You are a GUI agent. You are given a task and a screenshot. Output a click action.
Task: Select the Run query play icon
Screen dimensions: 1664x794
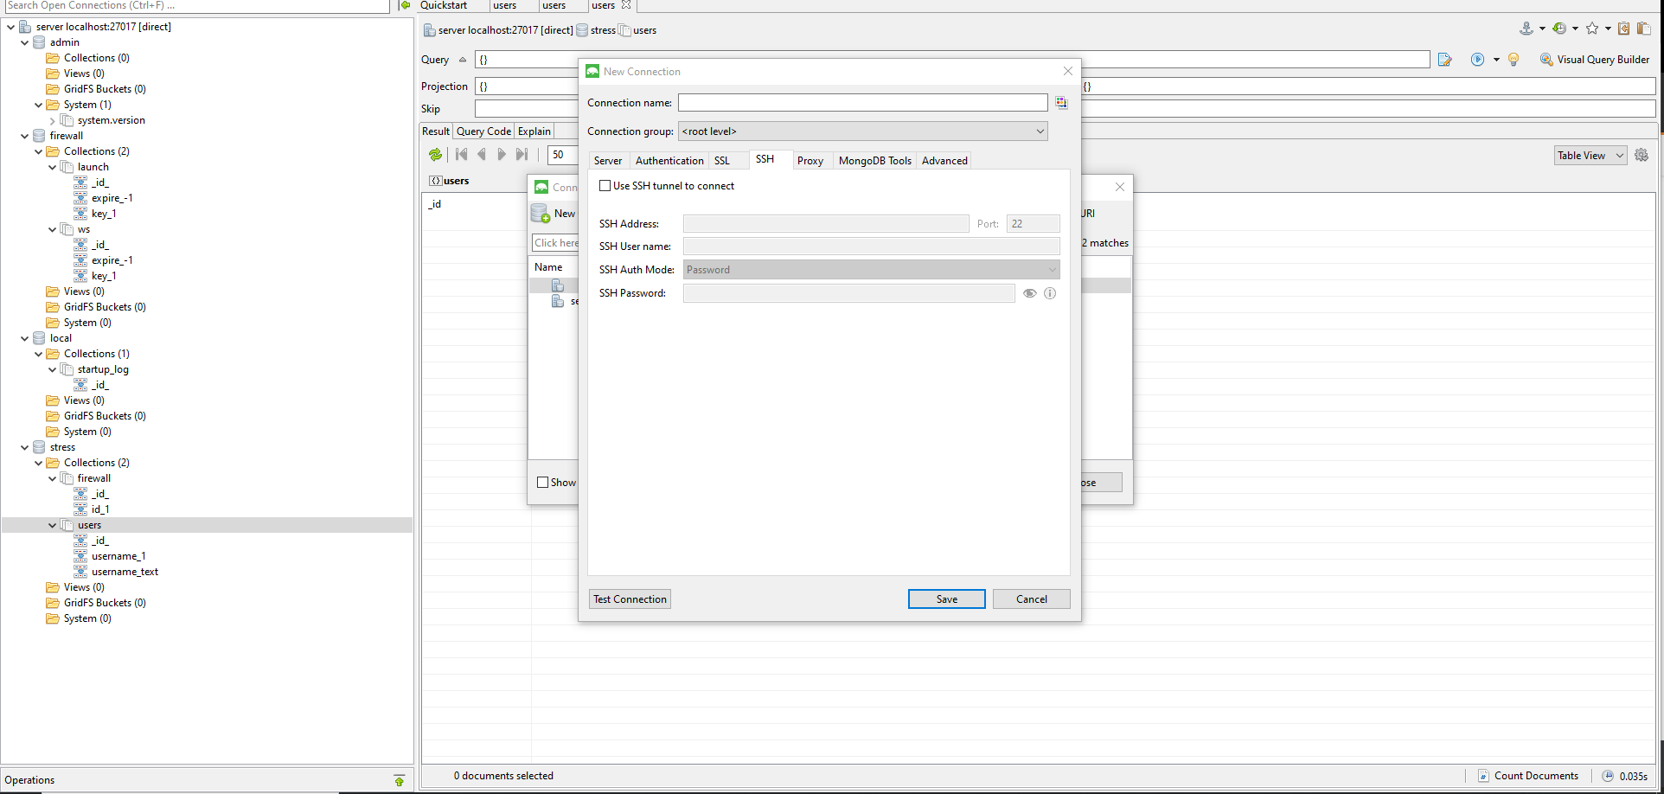[1478, 60]
